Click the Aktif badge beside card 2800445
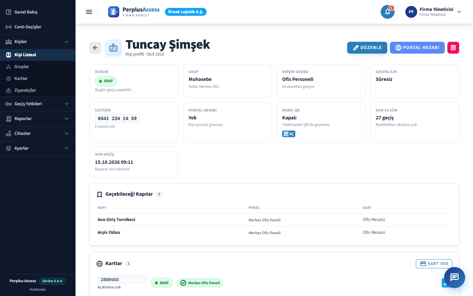 [162, 283]
